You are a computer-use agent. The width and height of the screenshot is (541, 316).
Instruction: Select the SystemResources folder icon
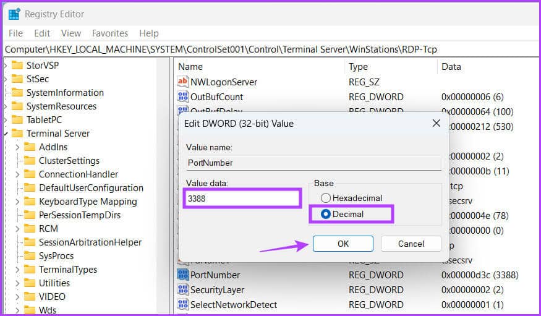coord(17,106)
